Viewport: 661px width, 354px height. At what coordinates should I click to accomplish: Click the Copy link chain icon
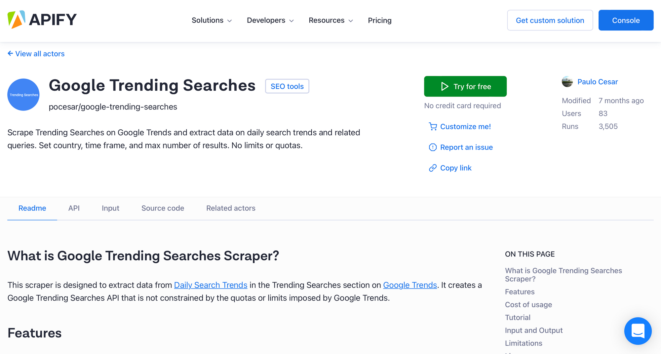[x=433, y=168]
